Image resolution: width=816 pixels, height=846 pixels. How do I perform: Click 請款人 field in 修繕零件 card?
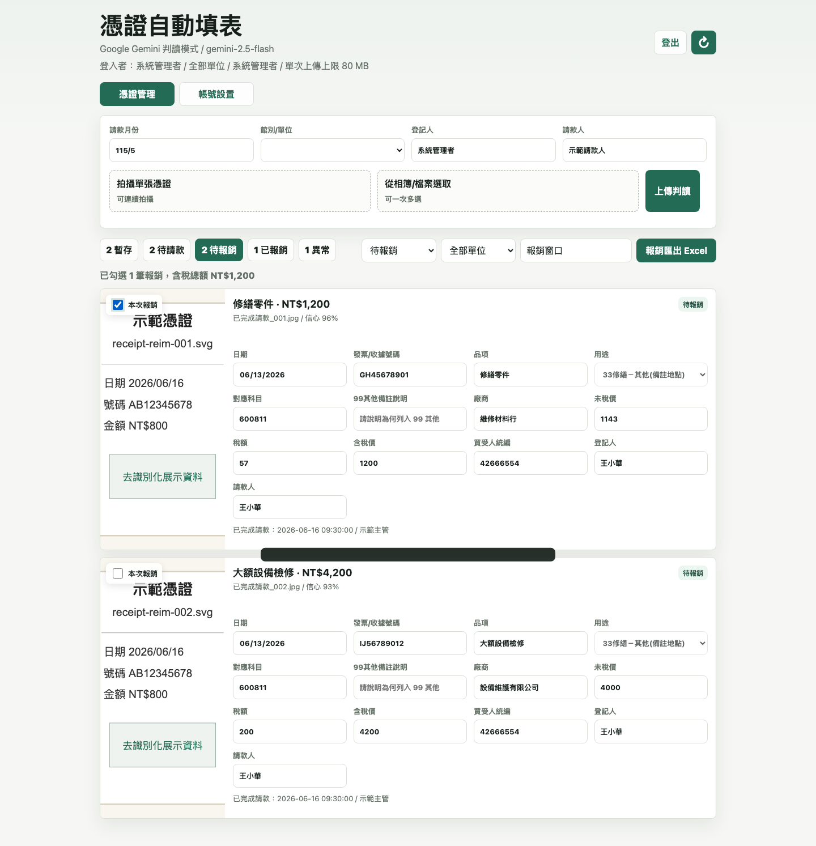[x=290, y=507]
